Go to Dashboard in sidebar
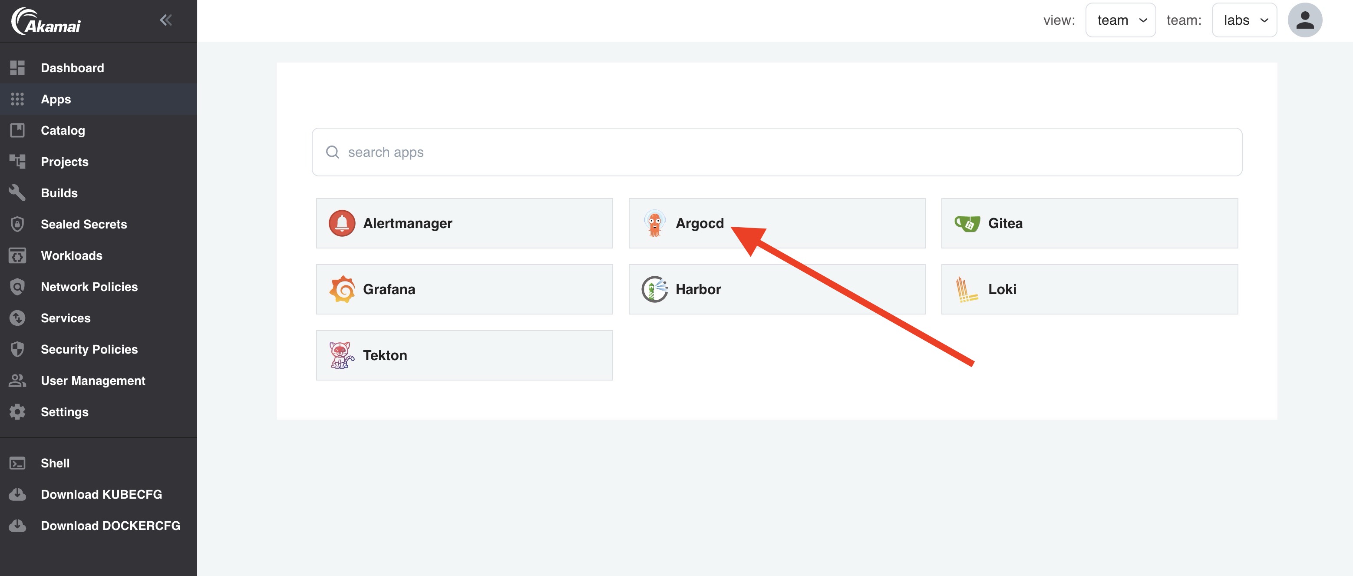 pyautogui.click(x=72, y=68)
